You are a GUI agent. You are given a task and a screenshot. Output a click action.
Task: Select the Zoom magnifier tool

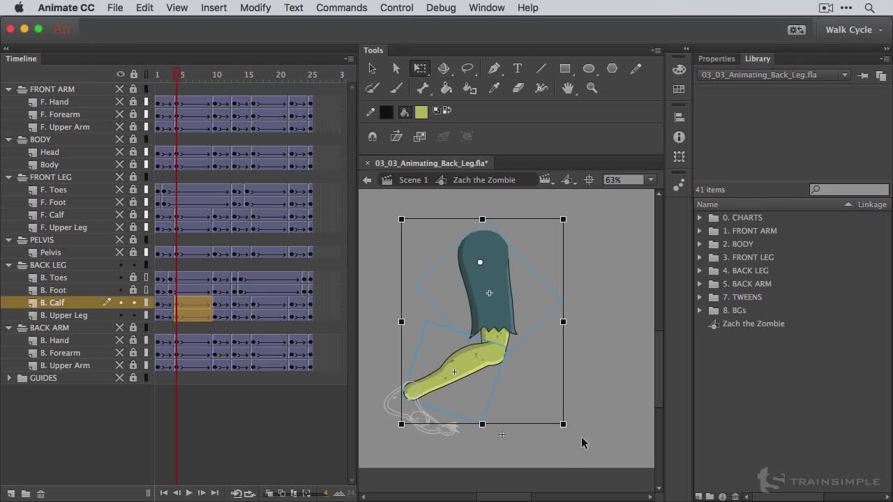pos(592,88)
